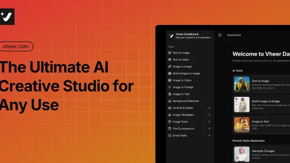The height and width of the screenshot is (163, 290).
Task: Open the Image to Text card thumbnail
Action: pyautogui.click(x=242, y=125)
